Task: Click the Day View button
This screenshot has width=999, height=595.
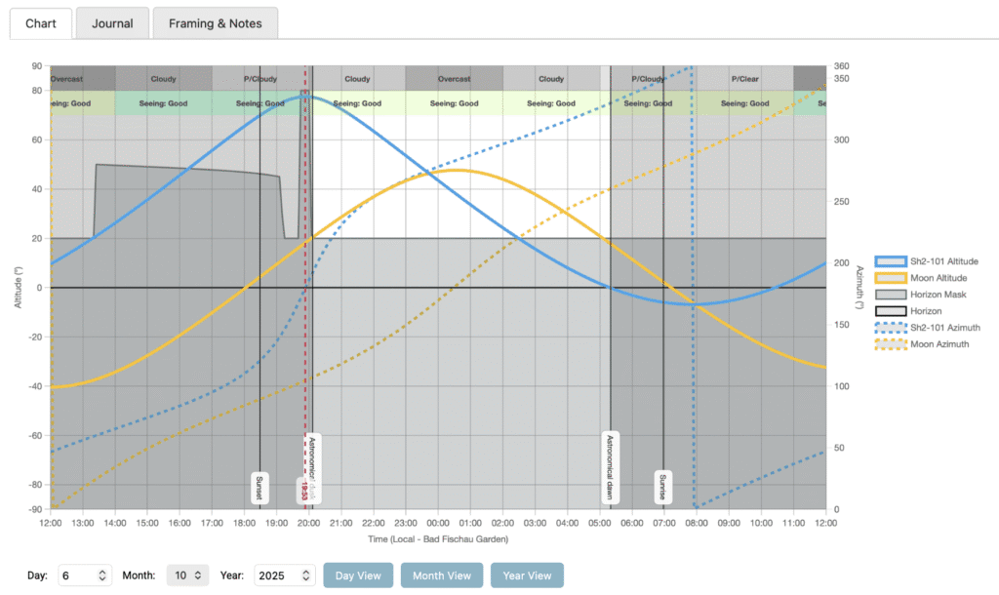Action: pyautogui.click(x=358, y=575)
